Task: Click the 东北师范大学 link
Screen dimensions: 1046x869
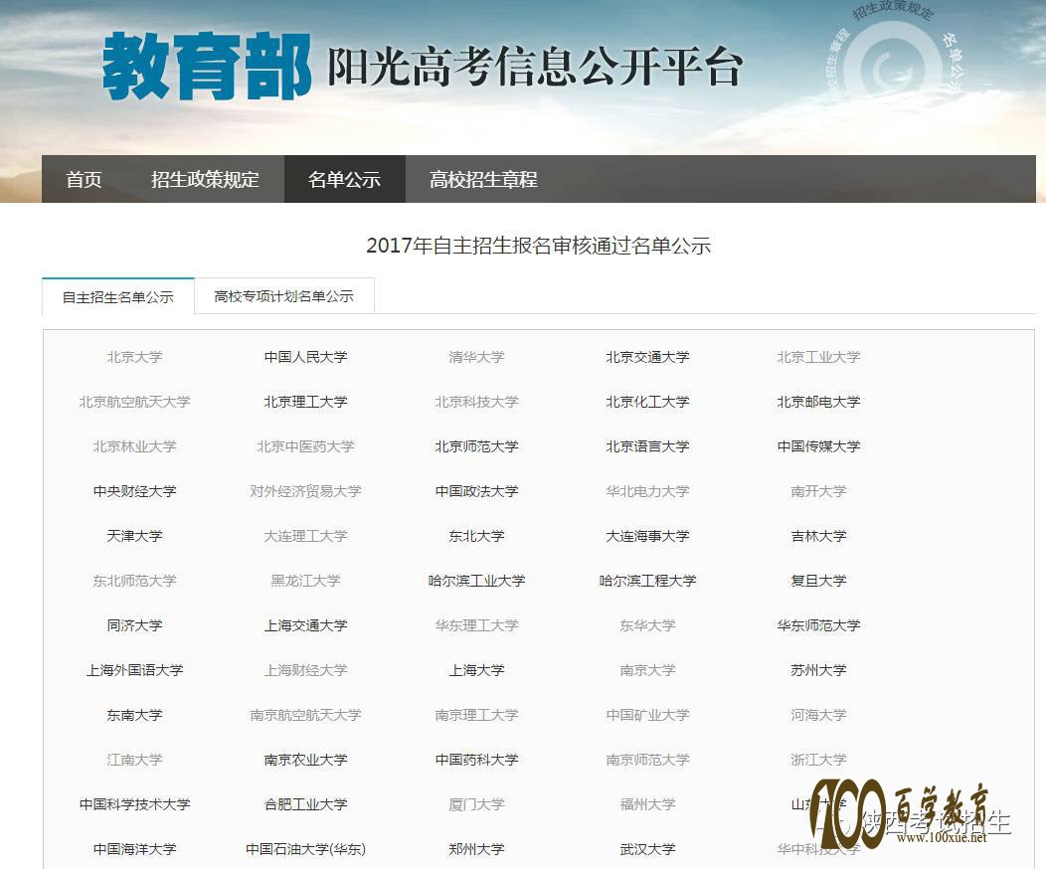Action: point(135,581)
